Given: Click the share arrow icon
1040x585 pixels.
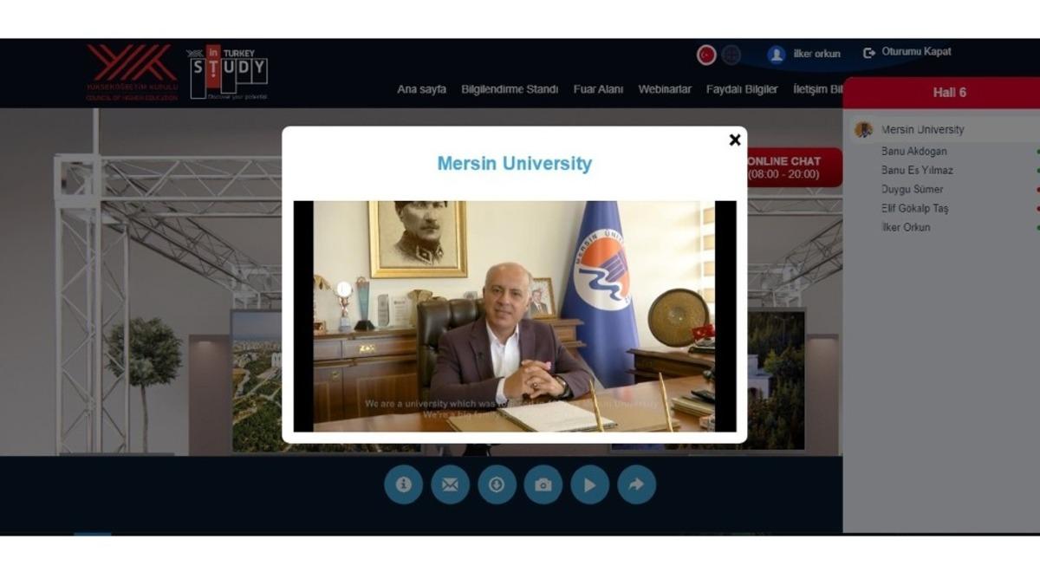Looking at the screenshot, I should pos(637,485).
